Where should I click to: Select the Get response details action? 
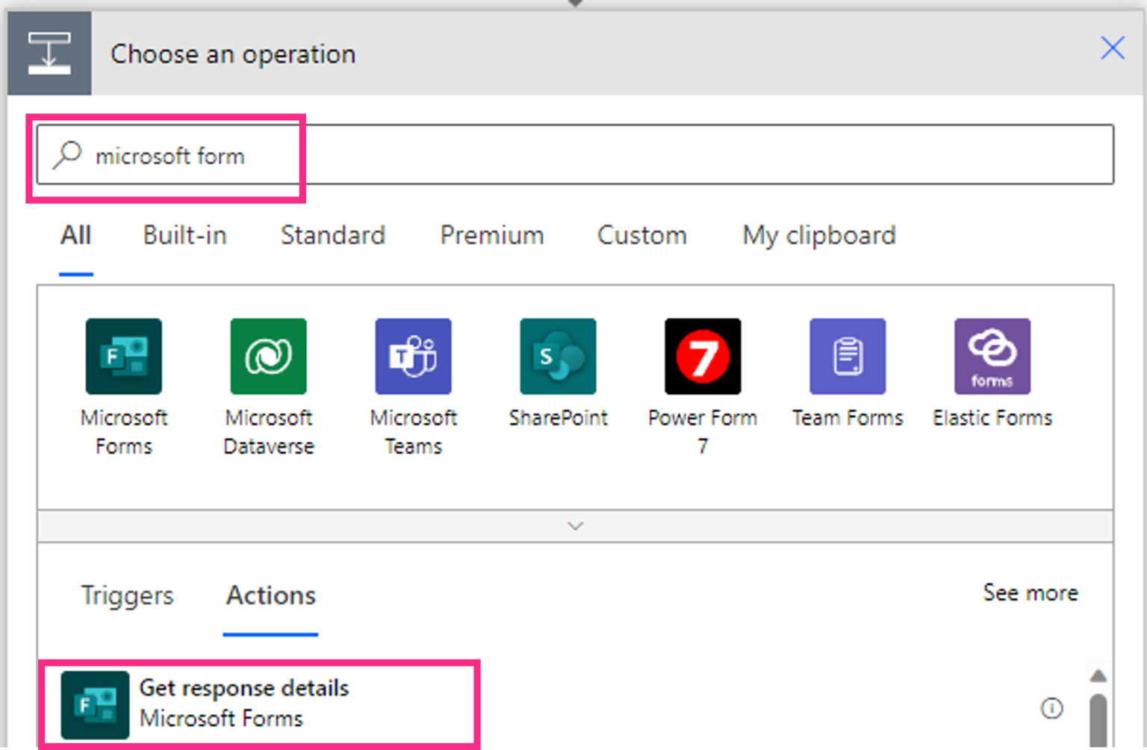[246, 702]
